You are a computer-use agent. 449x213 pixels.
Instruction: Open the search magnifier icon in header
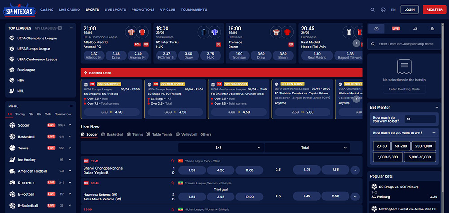point(373,9)
